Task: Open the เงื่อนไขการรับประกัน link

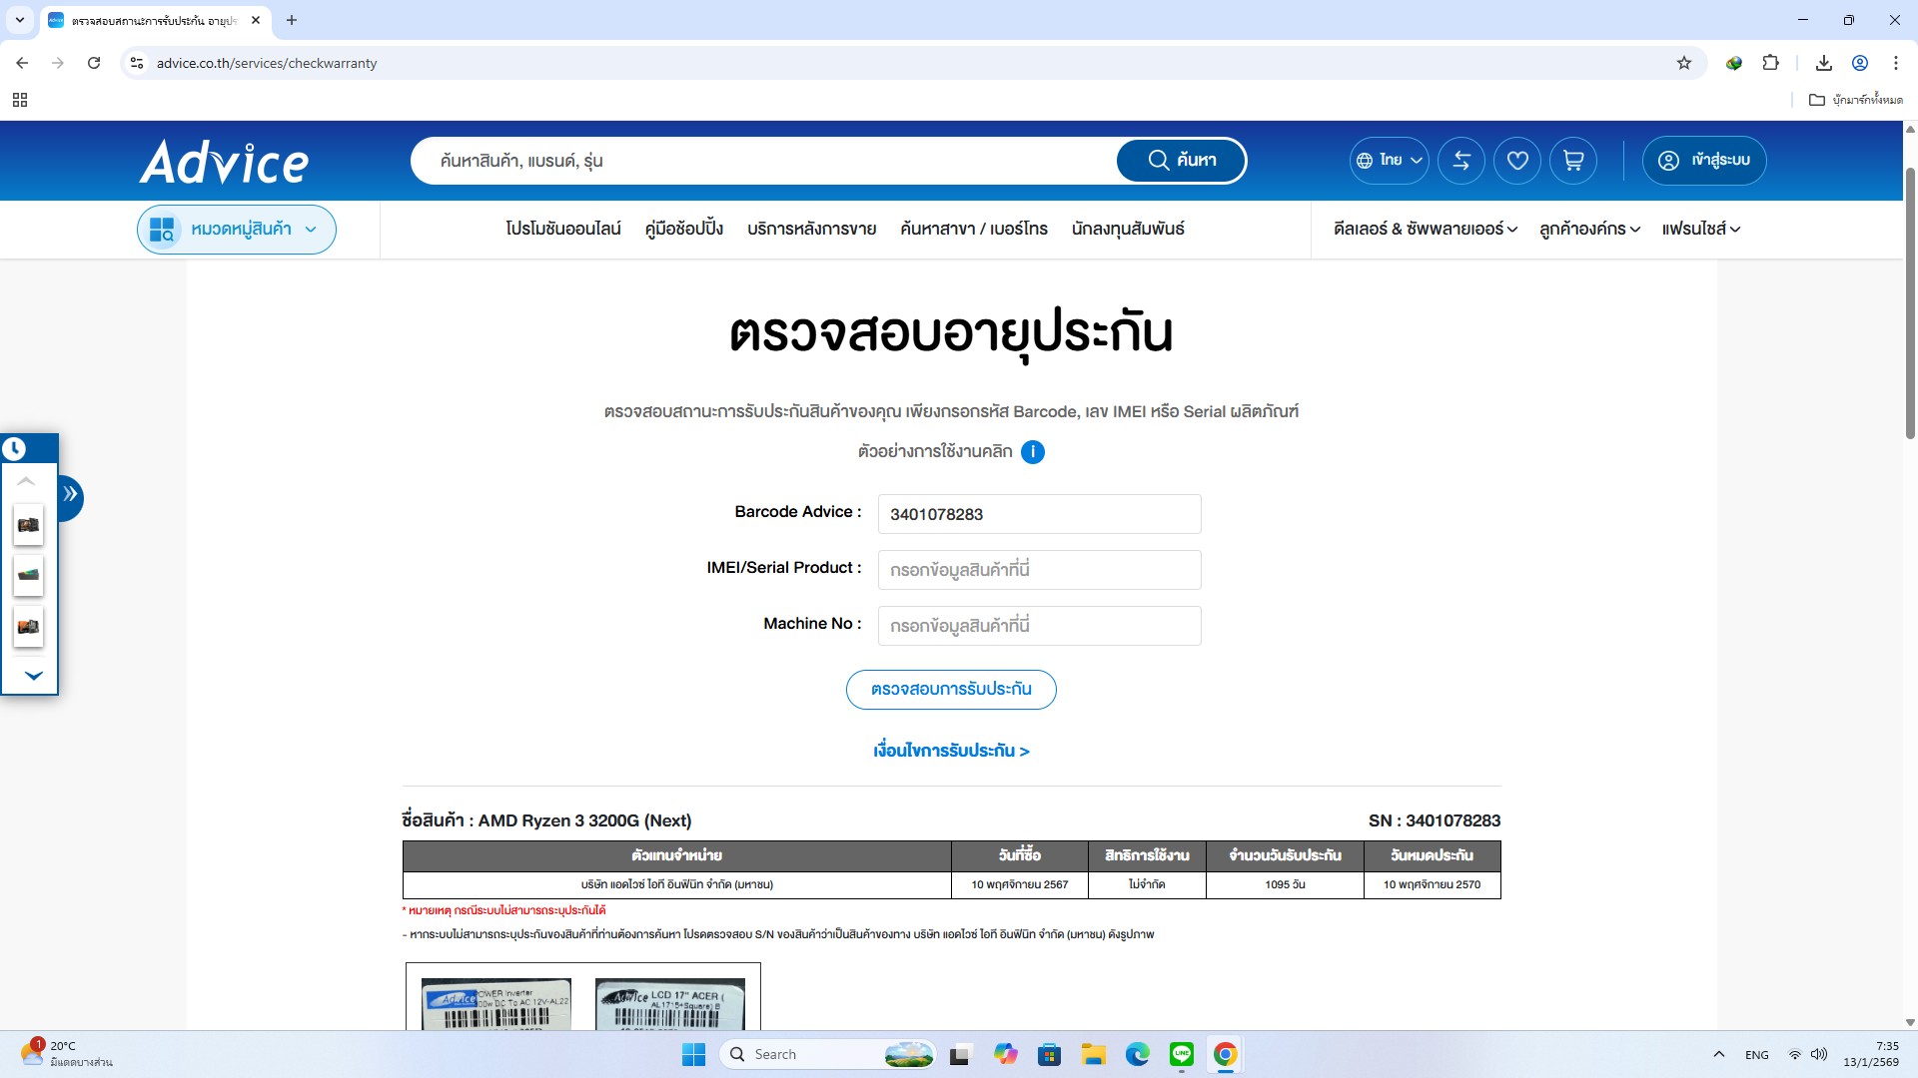Action: (950, 751)
